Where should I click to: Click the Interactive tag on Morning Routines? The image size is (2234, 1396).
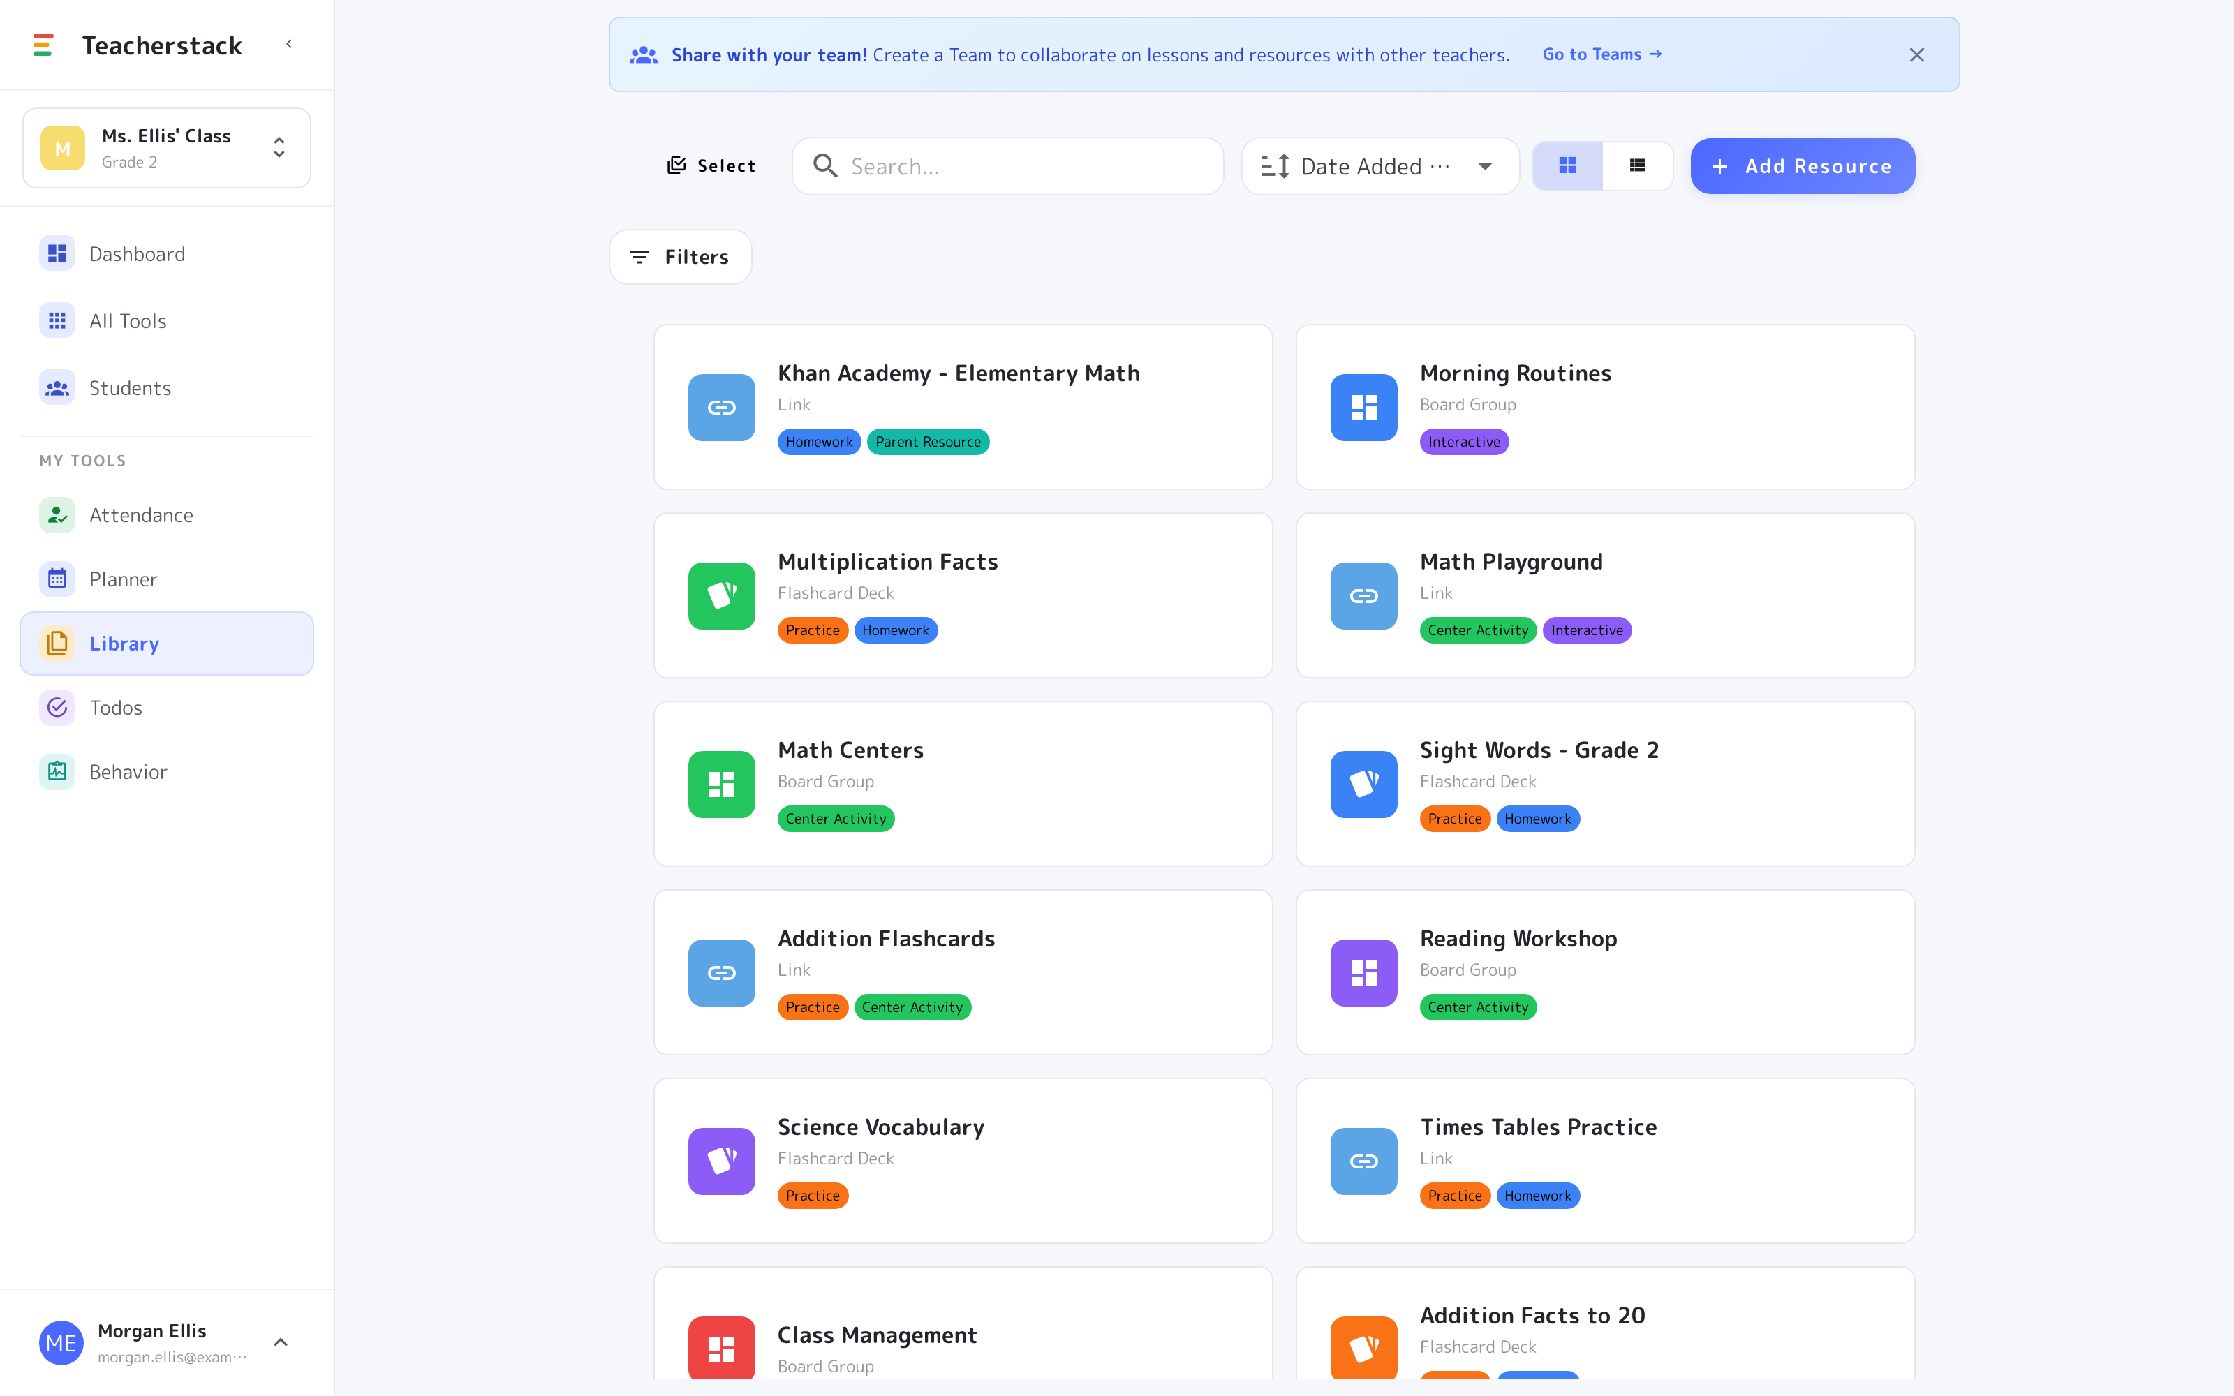[x=1464, y=441]
